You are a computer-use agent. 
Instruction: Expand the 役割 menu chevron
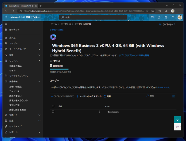(40, 55)
